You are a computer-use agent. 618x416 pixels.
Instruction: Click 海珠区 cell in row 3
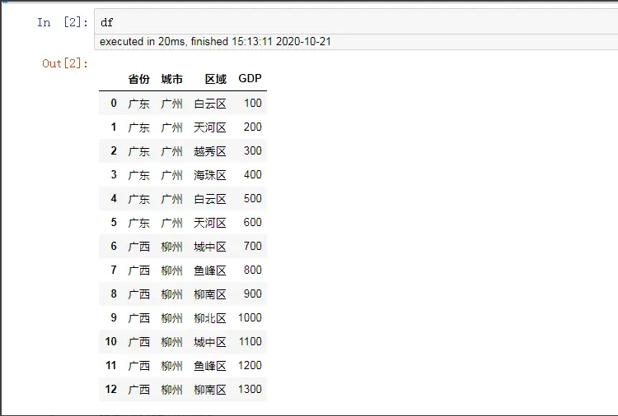[x=210, y=175]
